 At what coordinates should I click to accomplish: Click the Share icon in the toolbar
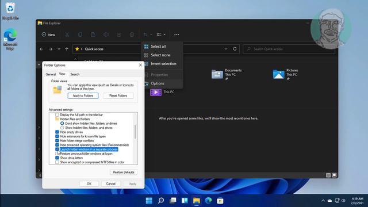coord(119,34)
